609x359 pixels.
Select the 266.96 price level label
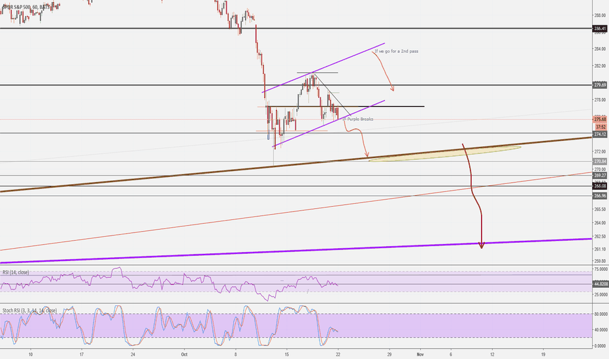600,196
